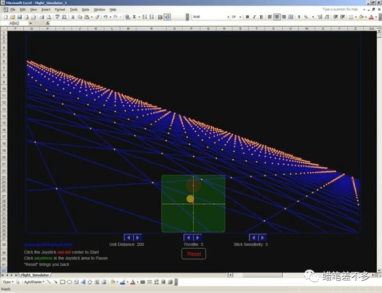The image size is (382, 293).
Task: Click the joystick red dot center
Action: [x=193, y=204]
